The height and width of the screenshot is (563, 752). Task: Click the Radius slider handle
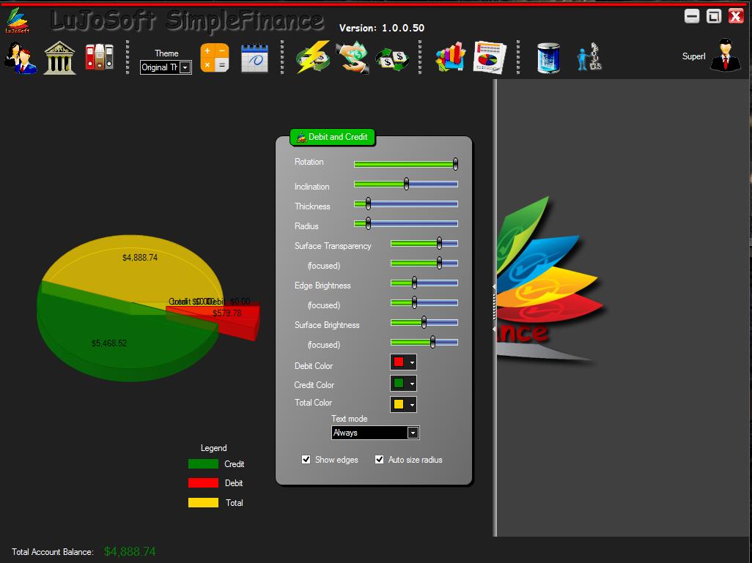pos(368,223)
